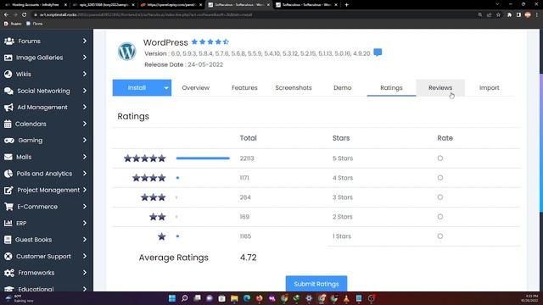Select the 2 Stars rate radio button
Viewport: 543px width, 305px height.
click(x=440, y=217)
